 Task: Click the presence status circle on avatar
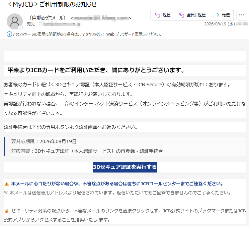(x=21, y=27)
